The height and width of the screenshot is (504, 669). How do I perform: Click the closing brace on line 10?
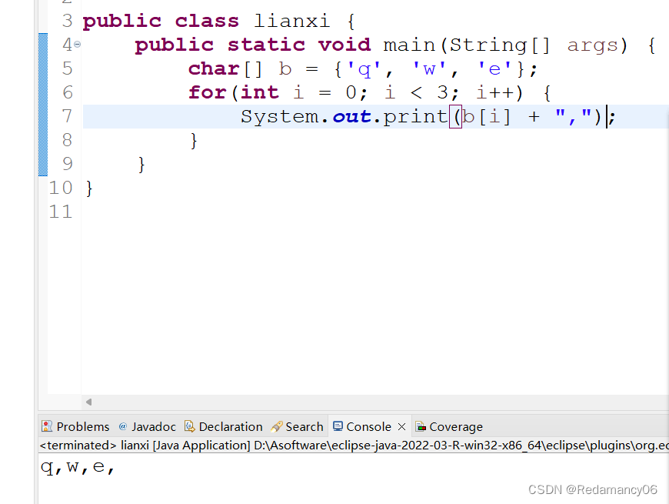point(88,189)
